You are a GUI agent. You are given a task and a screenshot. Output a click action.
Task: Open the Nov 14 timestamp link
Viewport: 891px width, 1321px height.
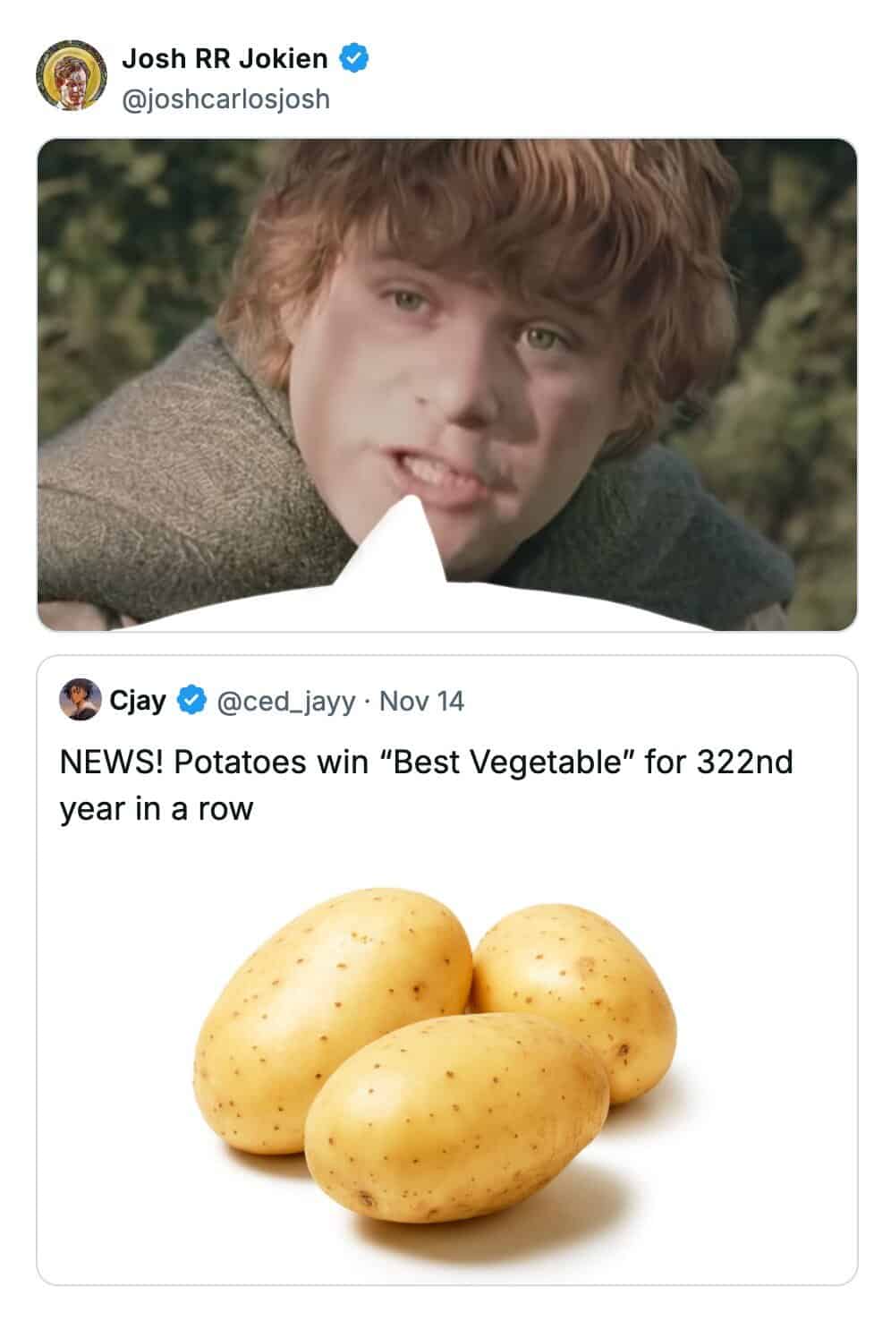(421, 701)
